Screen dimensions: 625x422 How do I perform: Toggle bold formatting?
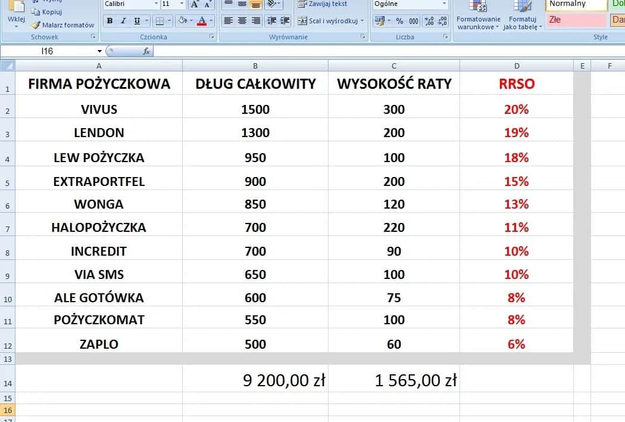(109, 21)
